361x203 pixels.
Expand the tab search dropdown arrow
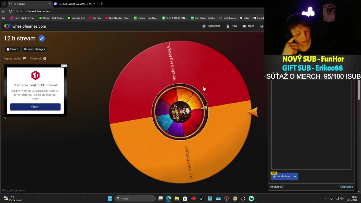(x=3, y=4)
